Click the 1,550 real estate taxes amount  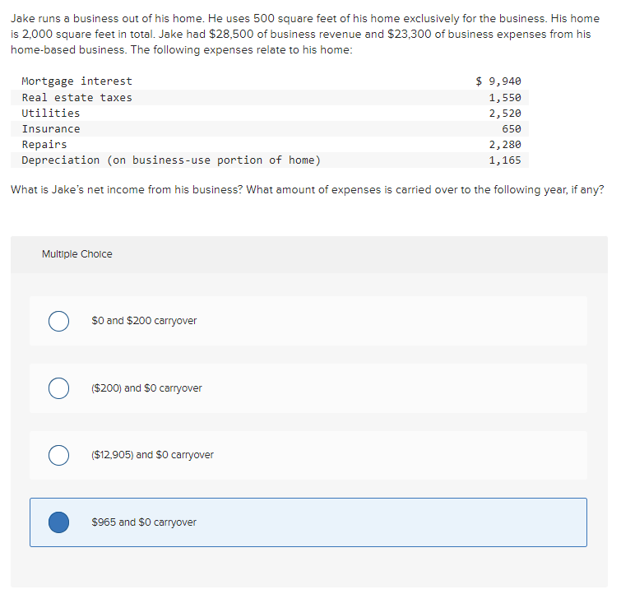[x=505, y=97]
